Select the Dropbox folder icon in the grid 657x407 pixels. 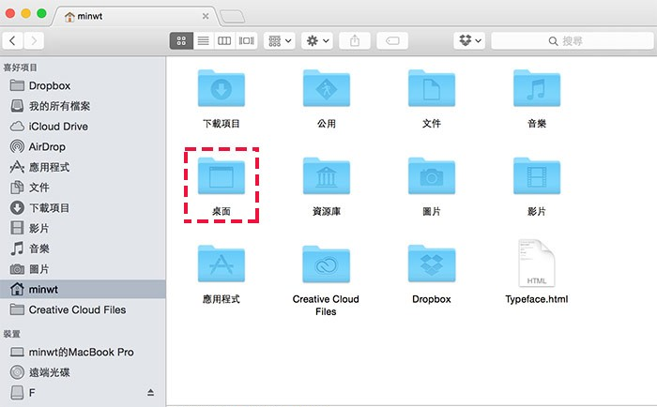(432, 264)
